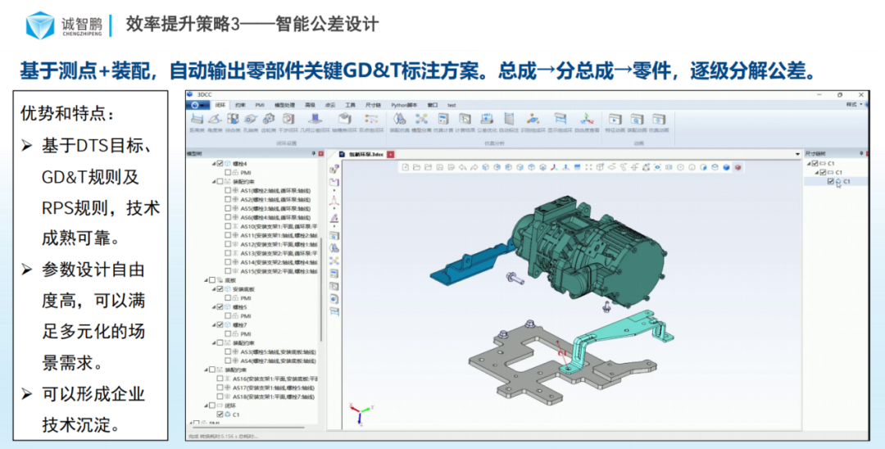This screenshot has height=449, width=885.
Task: Pin the 模型树 panel
Action: [314, 153]
